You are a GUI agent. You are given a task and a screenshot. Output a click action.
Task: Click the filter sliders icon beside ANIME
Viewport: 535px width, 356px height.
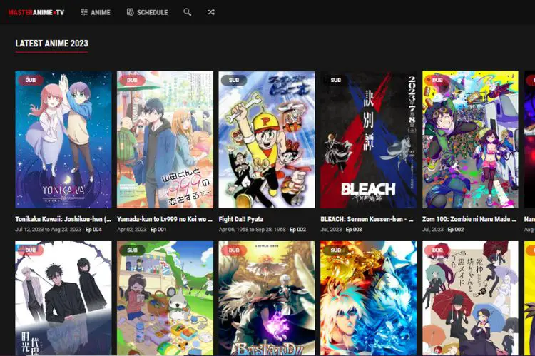click(x=84, y=12)
